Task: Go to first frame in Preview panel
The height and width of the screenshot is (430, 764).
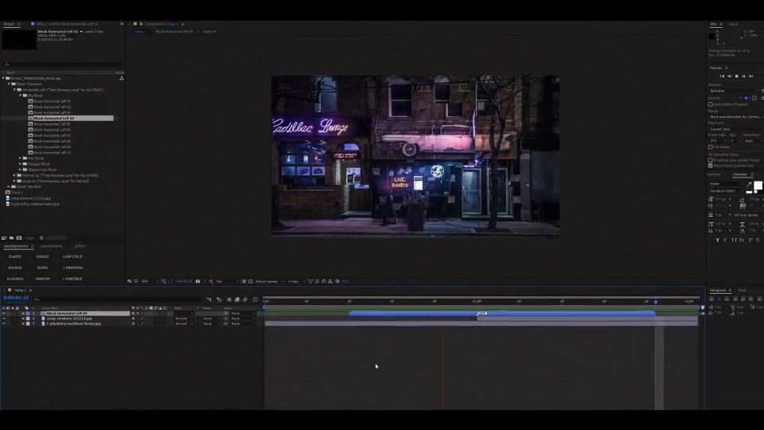Action: [722, 76]
